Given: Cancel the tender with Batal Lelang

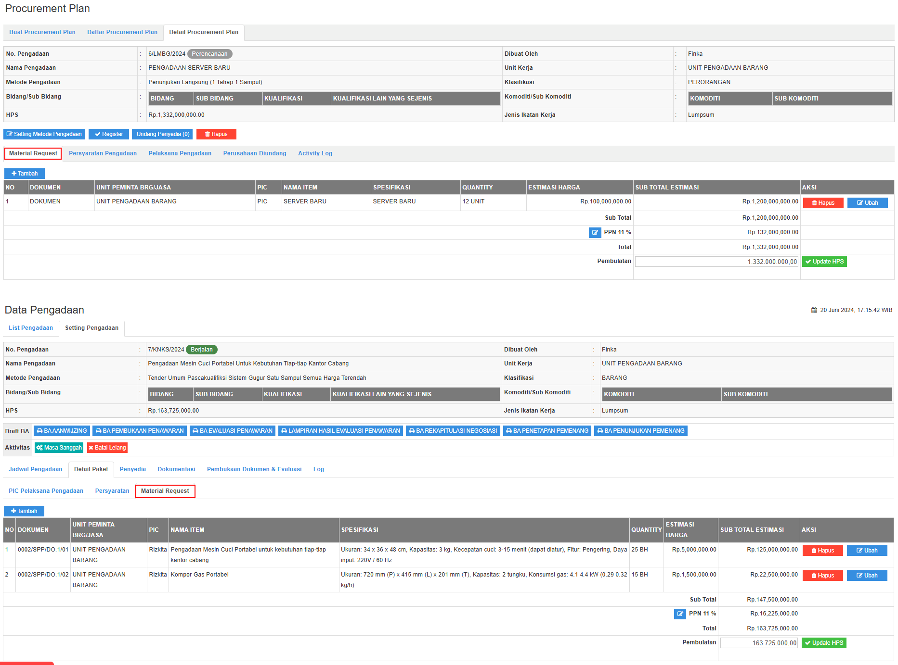Looking at the screenshot, I should click(107, 448).
